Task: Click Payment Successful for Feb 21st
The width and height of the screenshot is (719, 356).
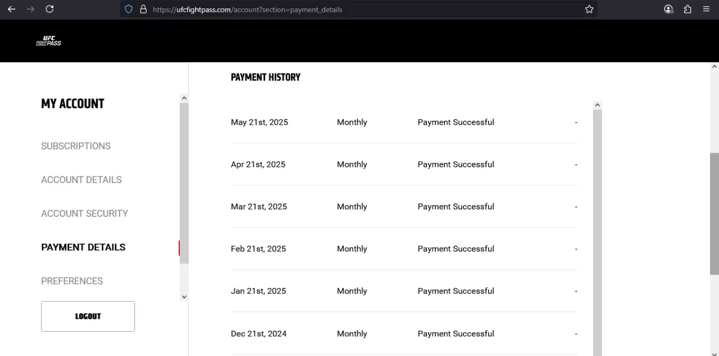Action: (456, 249)
